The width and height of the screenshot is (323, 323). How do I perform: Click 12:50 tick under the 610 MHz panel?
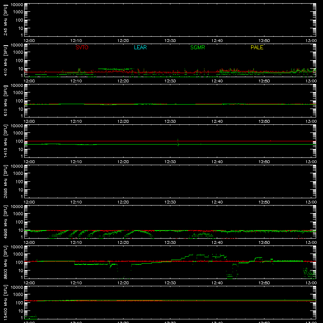point(264,122)
